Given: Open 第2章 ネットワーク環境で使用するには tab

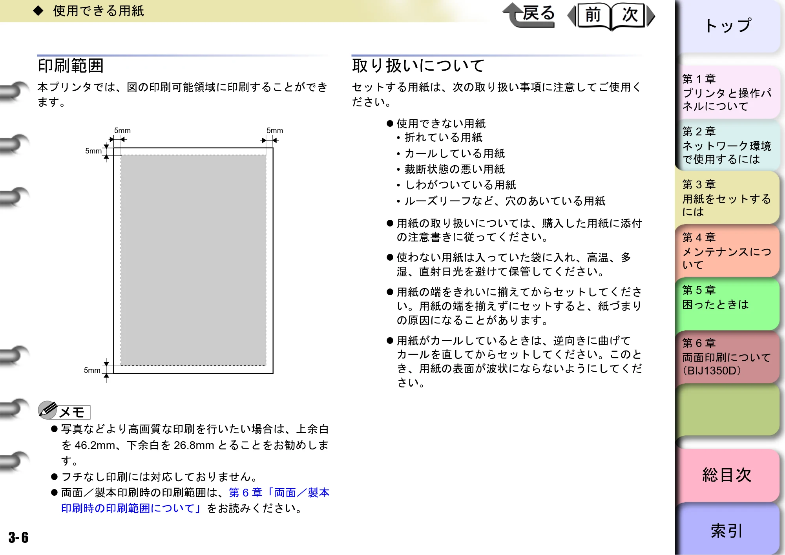Looking at the screenshot, I should (728, 145).
